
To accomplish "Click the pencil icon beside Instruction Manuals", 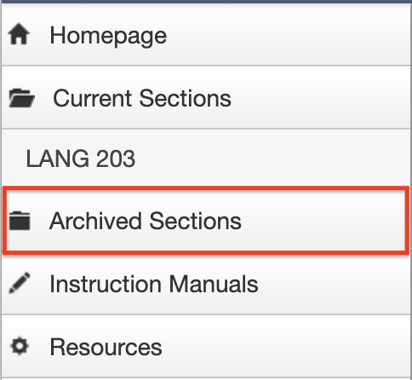I will (20, 283).
